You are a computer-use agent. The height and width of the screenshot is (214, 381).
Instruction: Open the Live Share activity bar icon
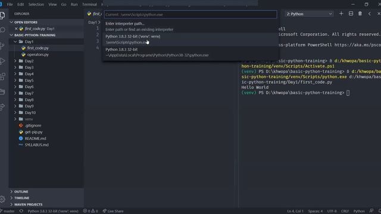point(2,107)
